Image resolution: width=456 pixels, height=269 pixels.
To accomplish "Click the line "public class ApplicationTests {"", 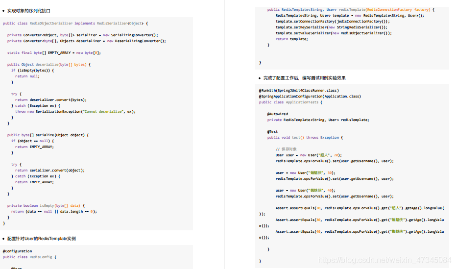I will pyautogui.click(x=290, y=102).
